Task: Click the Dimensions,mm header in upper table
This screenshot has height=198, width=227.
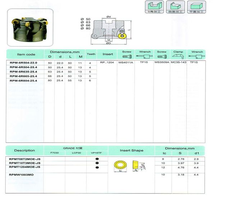Action: click(x=65, y=52)
